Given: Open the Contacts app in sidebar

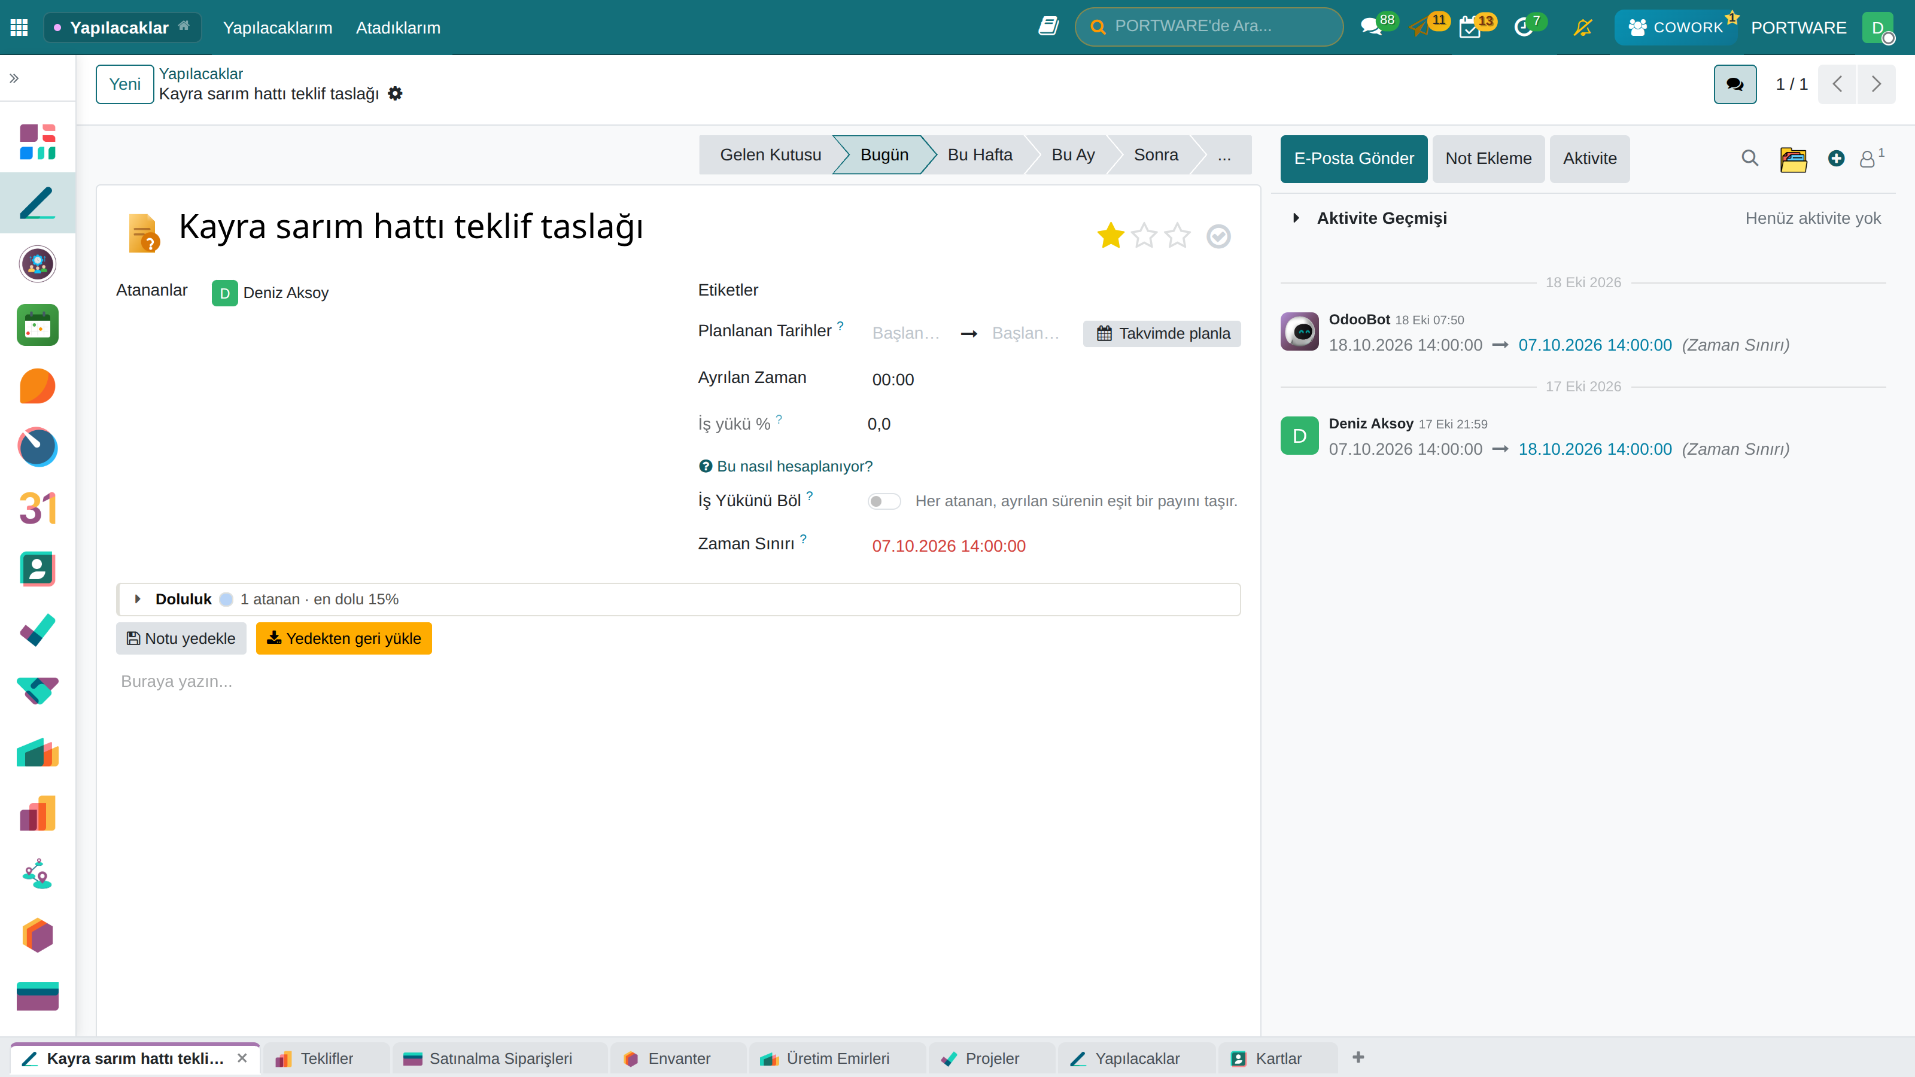Looking at the screenshot, I should coord(37,570).
